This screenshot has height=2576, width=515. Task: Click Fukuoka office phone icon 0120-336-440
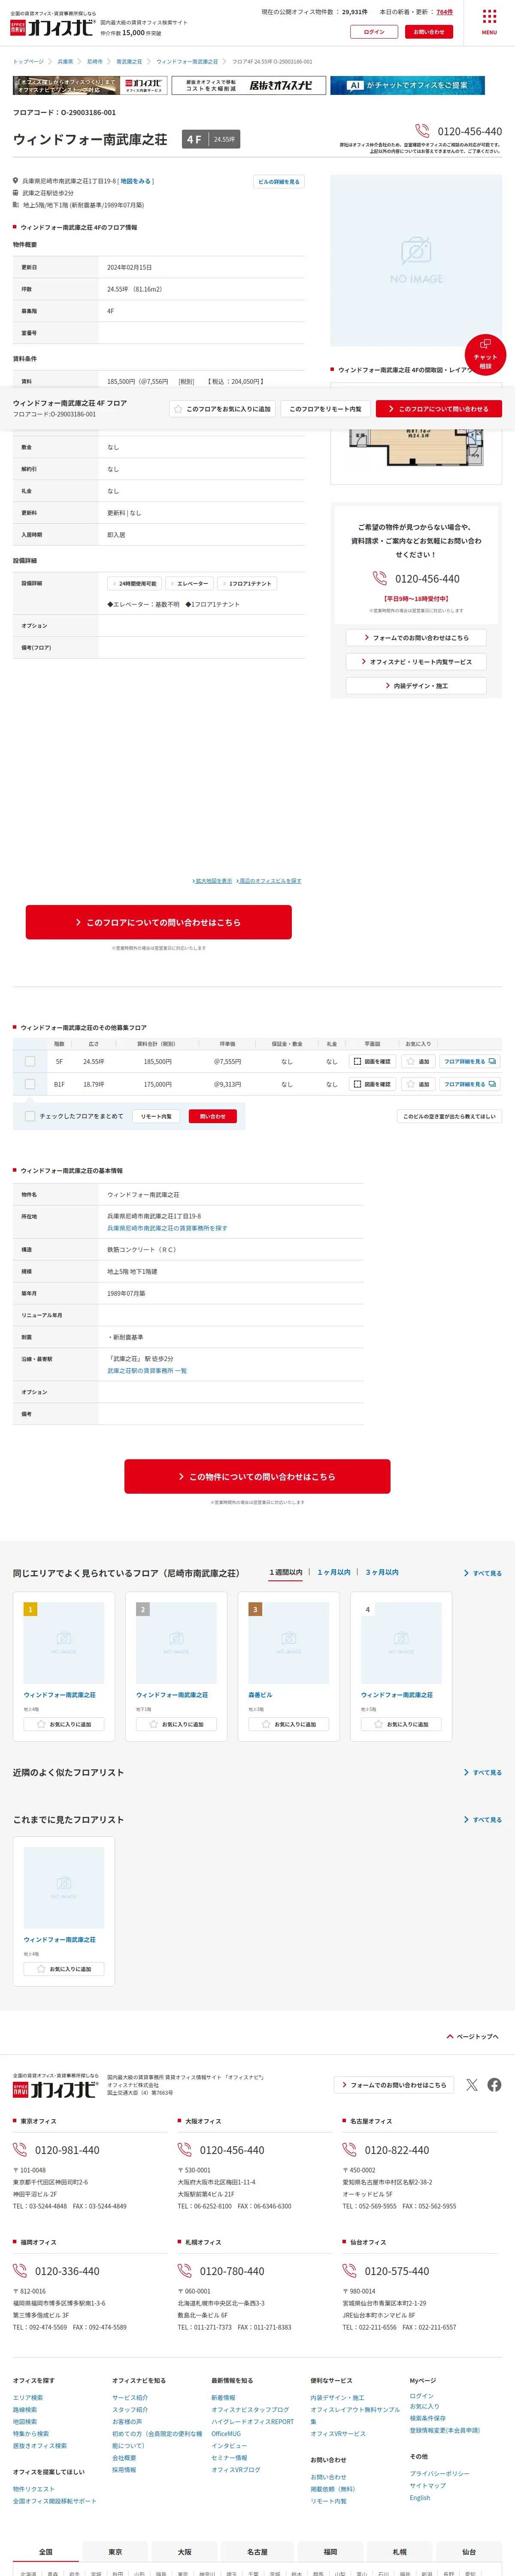(20, 2271)
